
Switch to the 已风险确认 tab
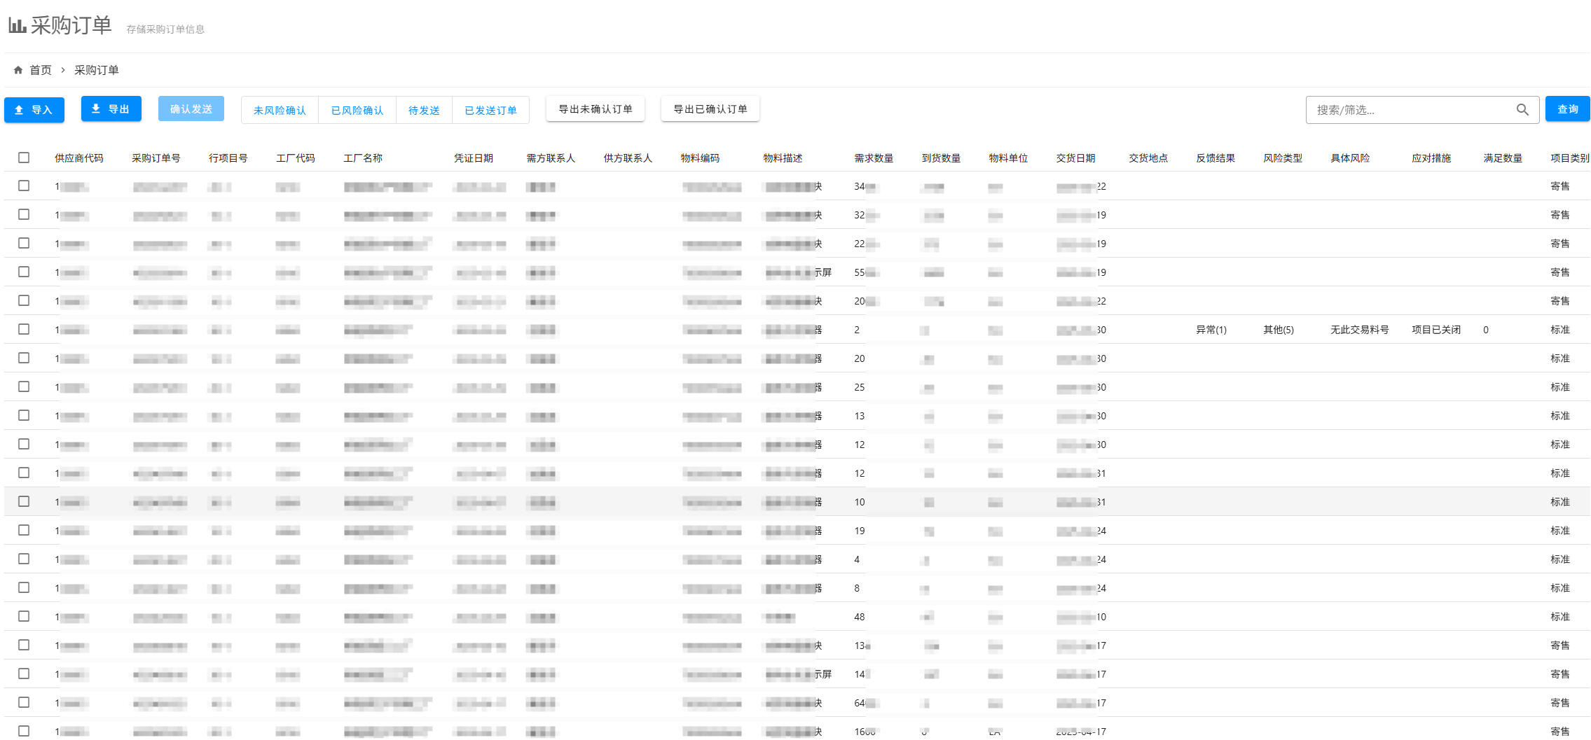[x=357, y=110]
